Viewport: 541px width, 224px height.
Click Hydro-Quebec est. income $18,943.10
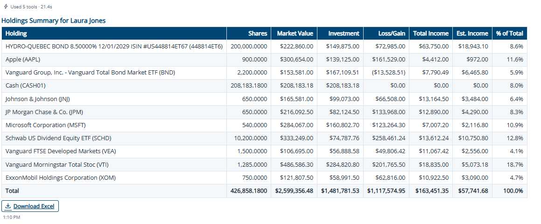click(x=473, y=47)
